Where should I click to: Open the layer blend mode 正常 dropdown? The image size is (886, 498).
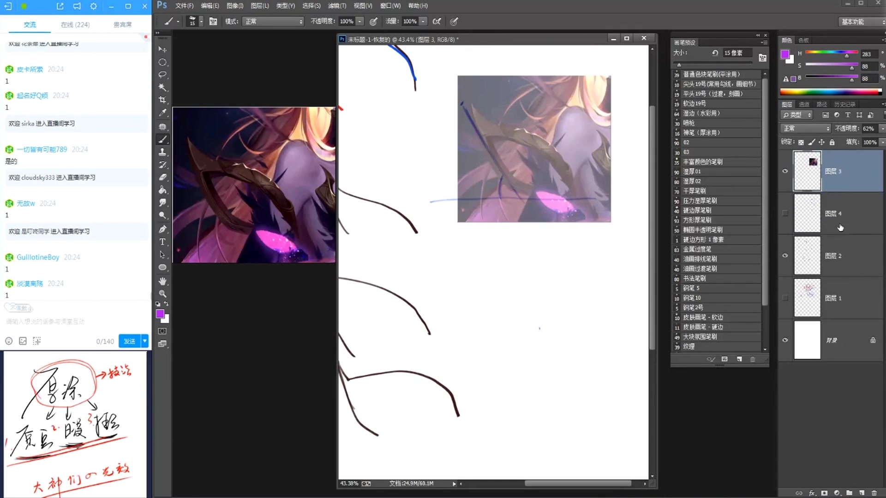tap(806, 128)
